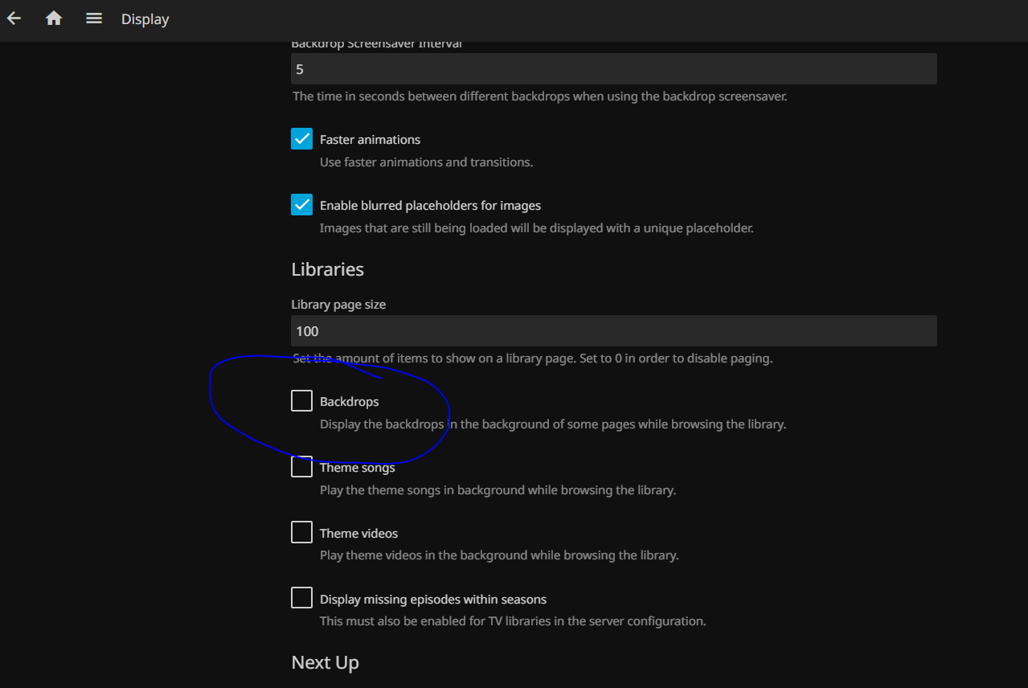Focus the Backdrop Screensaver Interval field
The height and width of the screenshot is (688, 1028).
coord(613,69)
